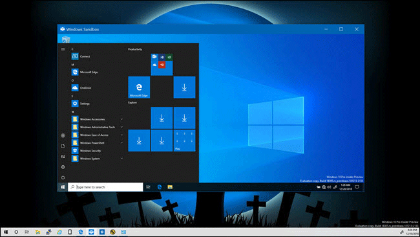Open Documents from the Start menu rail
Image resolution: width=420 pixels, height=237 pixels.
click(x=63, y=146)
